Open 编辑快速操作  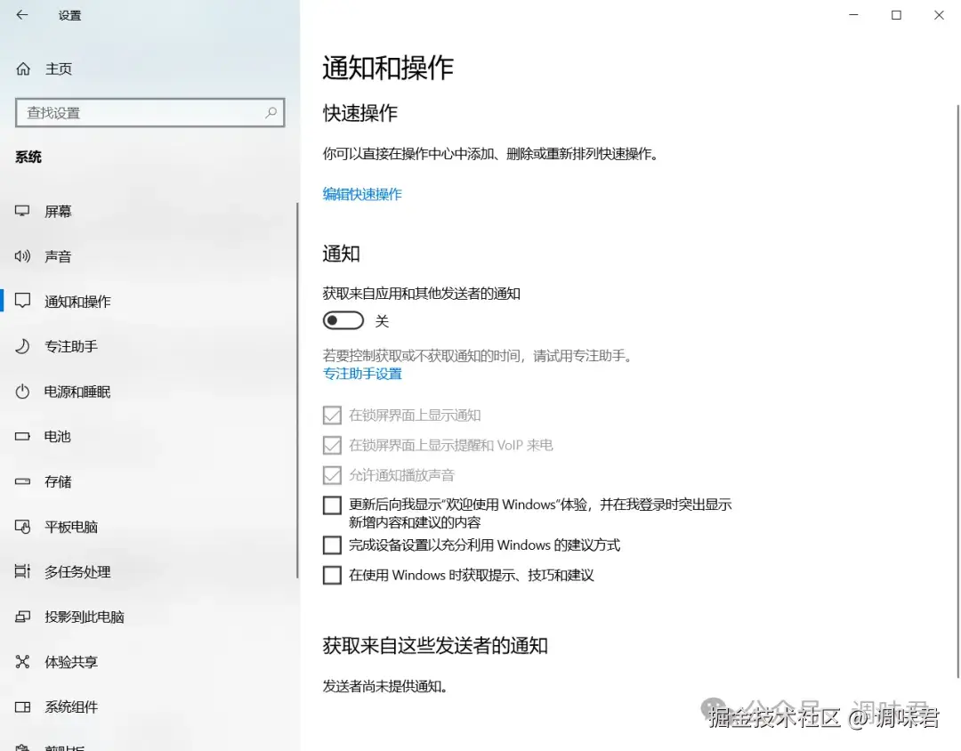362,194
